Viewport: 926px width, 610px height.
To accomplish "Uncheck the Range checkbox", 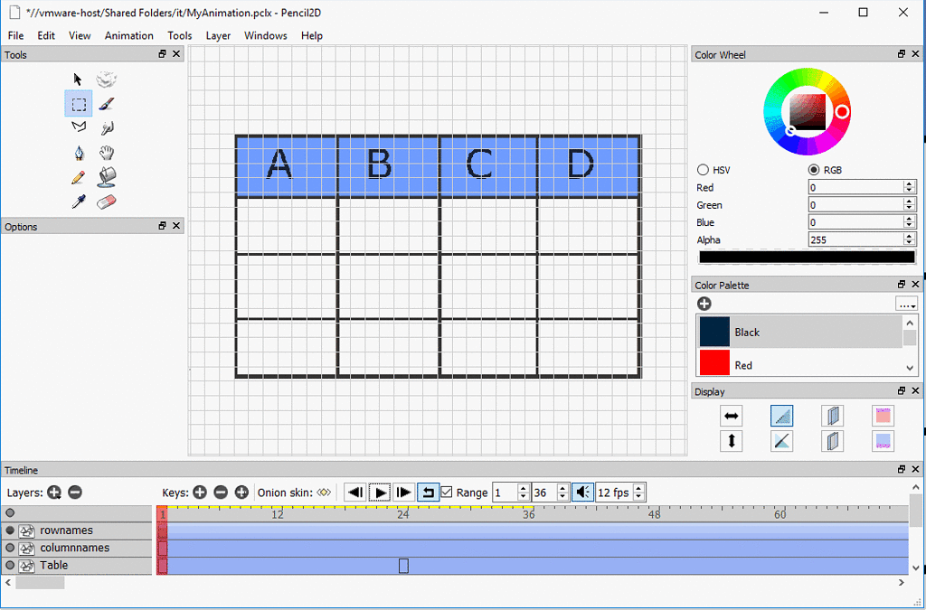I will (447, 492).
